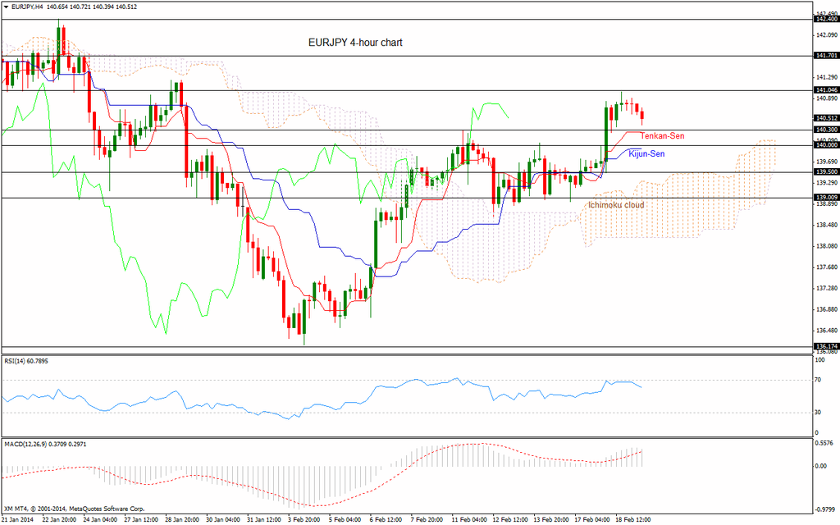Click the open value 140.654 in header

click(57, 7)
